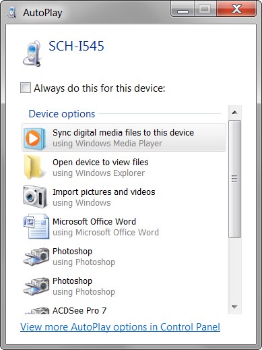
Task: Select Import pictures and videos using Windows
Action: pyautogui.click(x=124, y=197)
